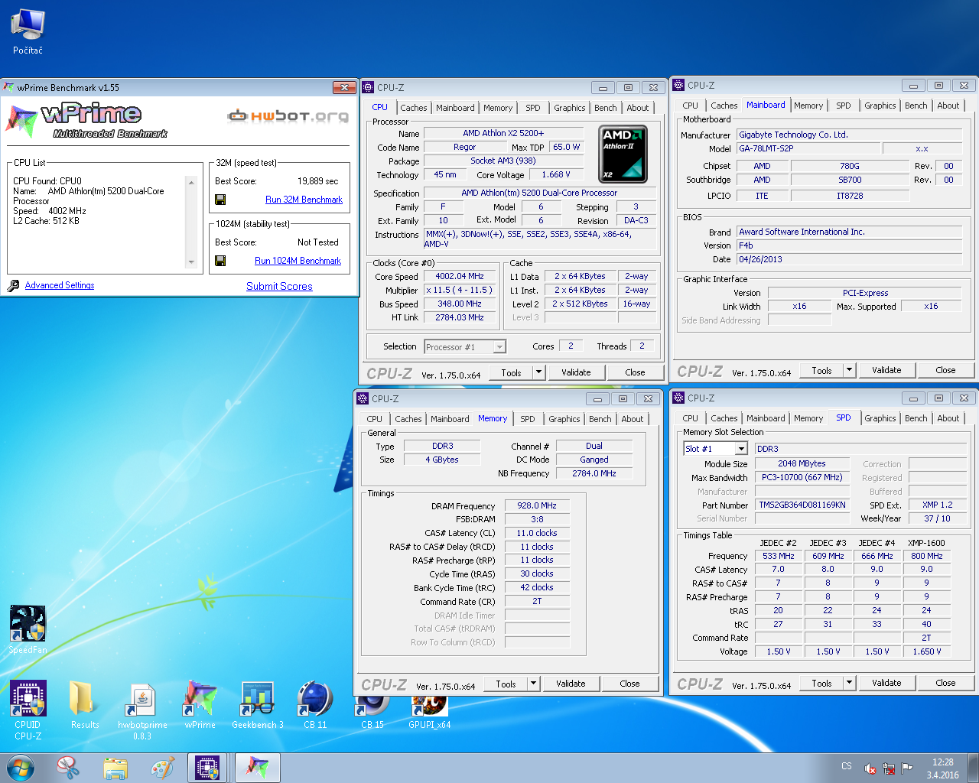
Task: Click Show desktop button at taskbar end
Action: [974, 768]
